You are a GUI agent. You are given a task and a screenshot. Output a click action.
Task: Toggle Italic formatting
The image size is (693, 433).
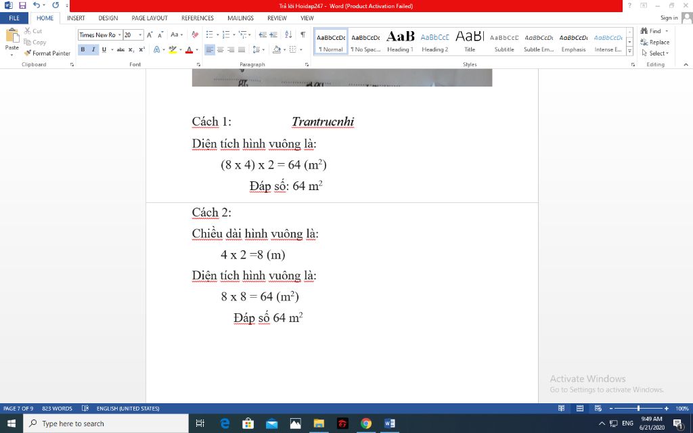pos(93,49)
